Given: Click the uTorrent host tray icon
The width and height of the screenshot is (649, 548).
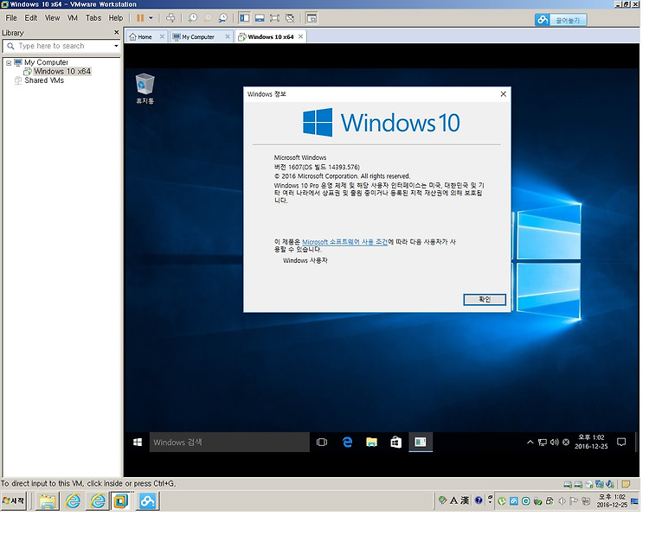Looking at the screenshot, I should pos(502,501).
